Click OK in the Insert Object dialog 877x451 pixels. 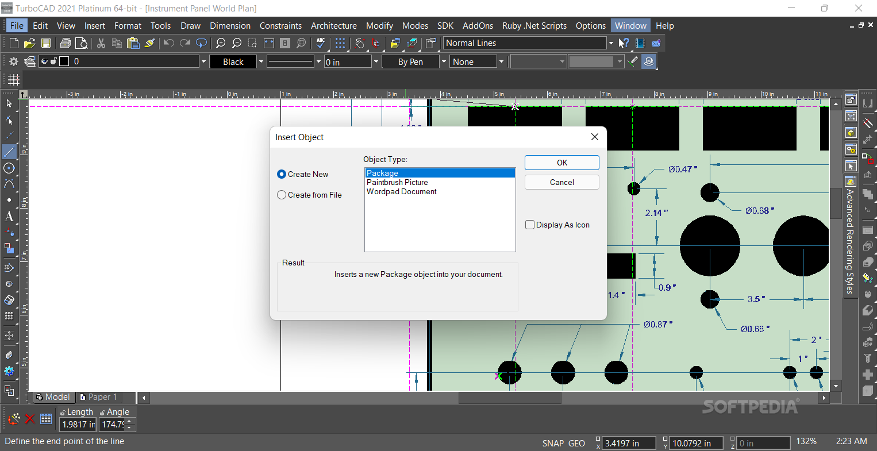click(562, 163)
